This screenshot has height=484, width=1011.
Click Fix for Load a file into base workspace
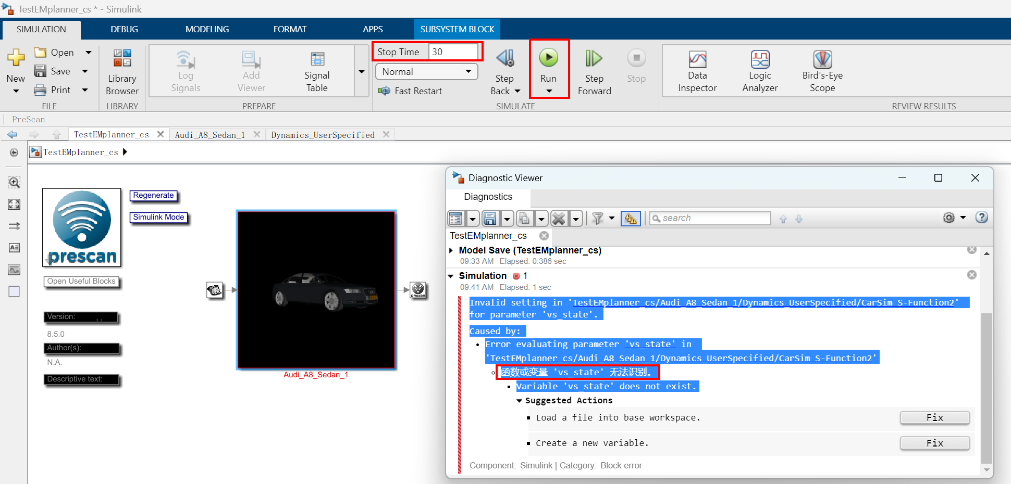[x=934, y=418]
